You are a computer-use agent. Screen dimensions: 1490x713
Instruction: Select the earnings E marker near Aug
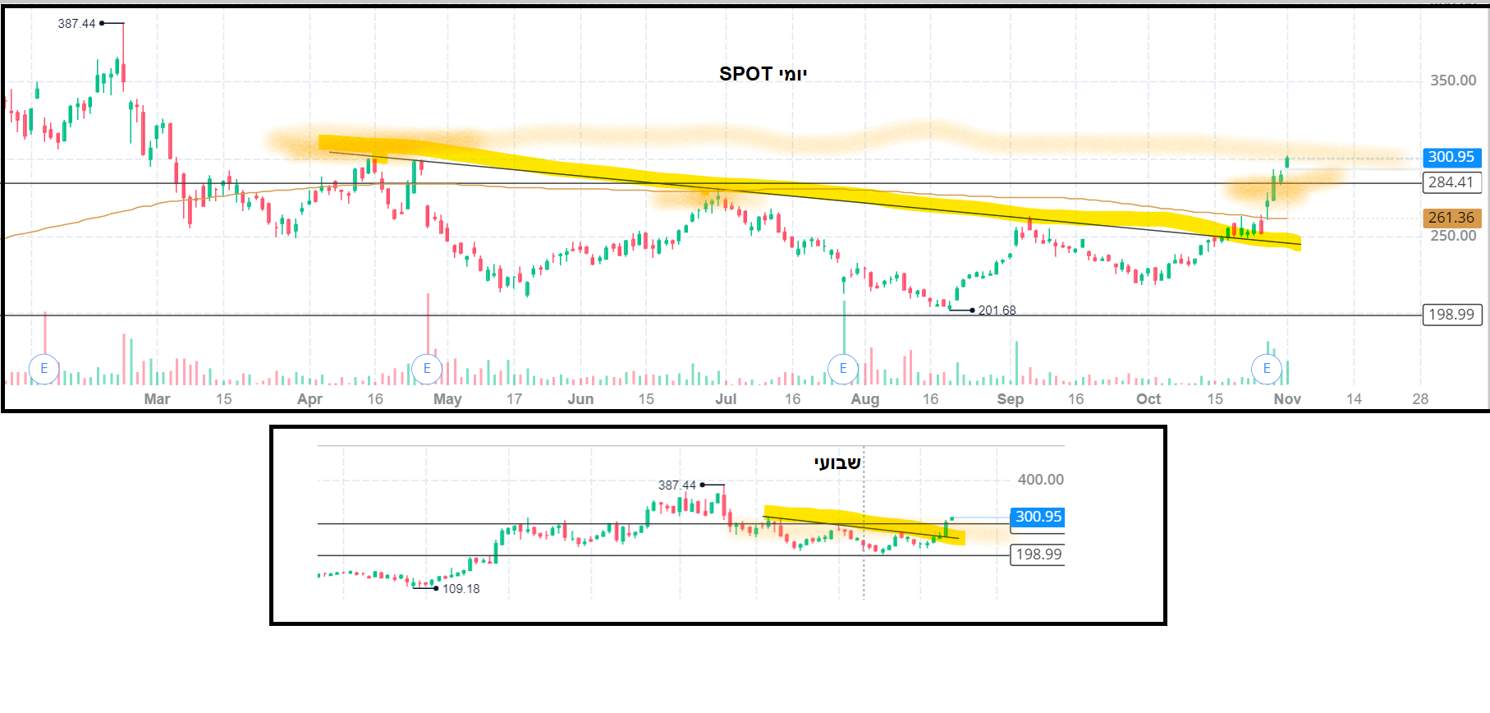coord(843,369)
